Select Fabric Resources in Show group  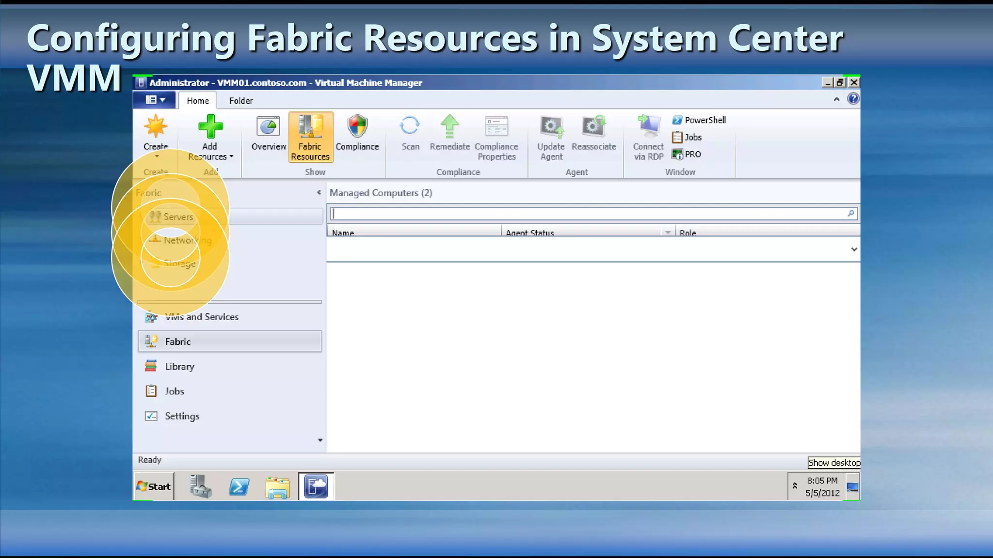click(x=310, y=137)
